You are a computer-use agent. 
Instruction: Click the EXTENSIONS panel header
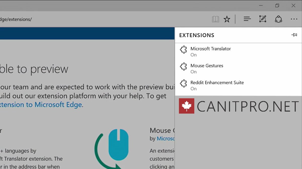tap(197, 35)
